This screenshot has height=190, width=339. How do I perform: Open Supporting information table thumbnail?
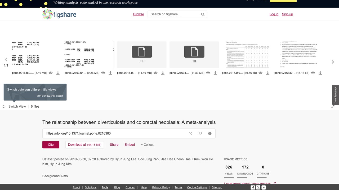click(247, 55)
